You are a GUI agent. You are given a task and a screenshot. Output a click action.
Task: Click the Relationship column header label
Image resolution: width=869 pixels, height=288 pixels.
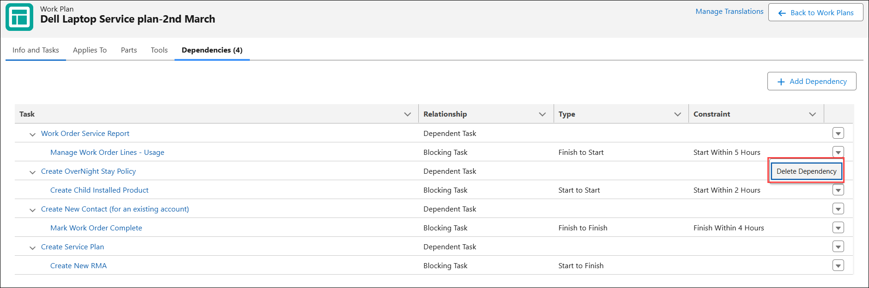point(445,114)
